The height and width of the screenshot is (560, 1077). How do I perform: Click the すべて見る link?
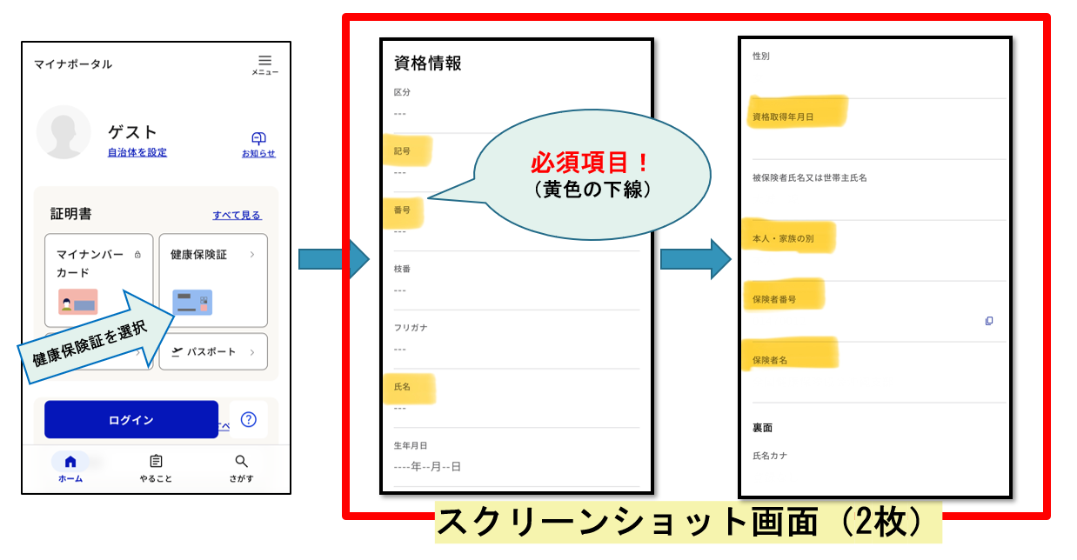237,215
